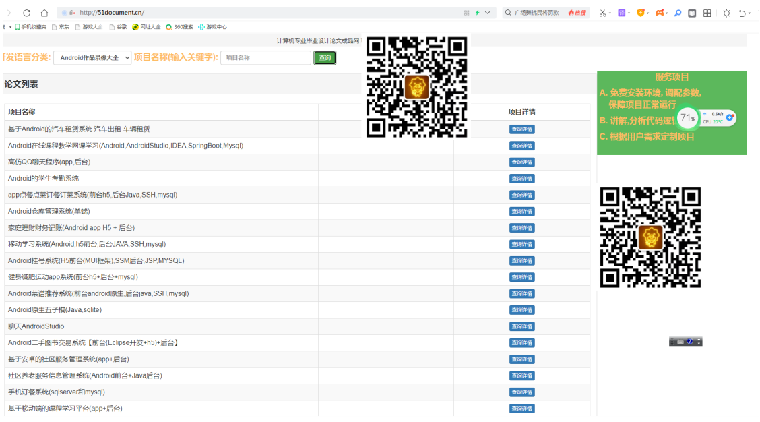Screen dimensions: 760x422
Task: Click the purple translate icon
Action: pos(621,13)
